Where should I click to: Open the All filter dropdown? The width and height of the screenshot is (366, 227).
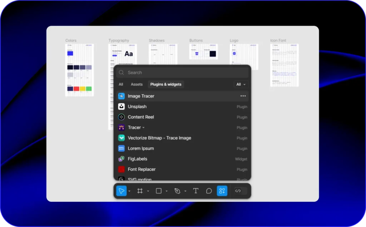pyautogui.click(x=241, y=85)
